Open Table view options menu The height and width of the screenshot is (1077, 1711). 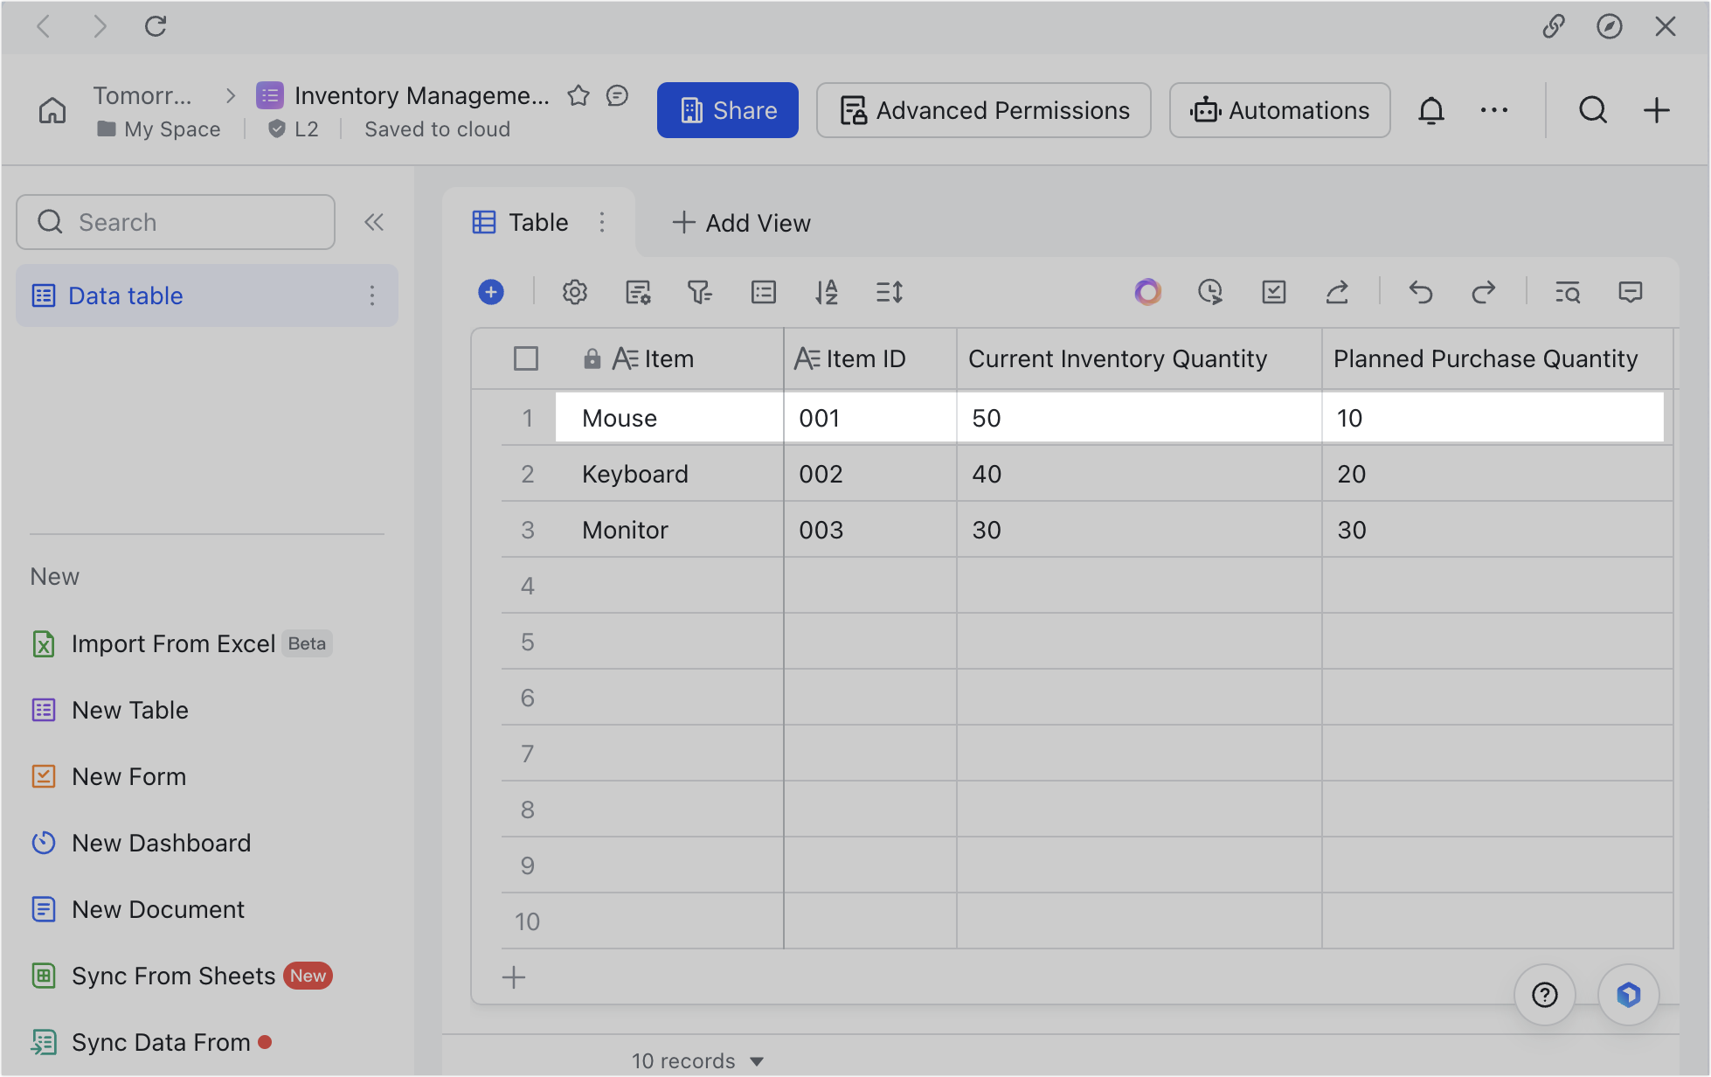pyautogui.click(x=602, y=222)
